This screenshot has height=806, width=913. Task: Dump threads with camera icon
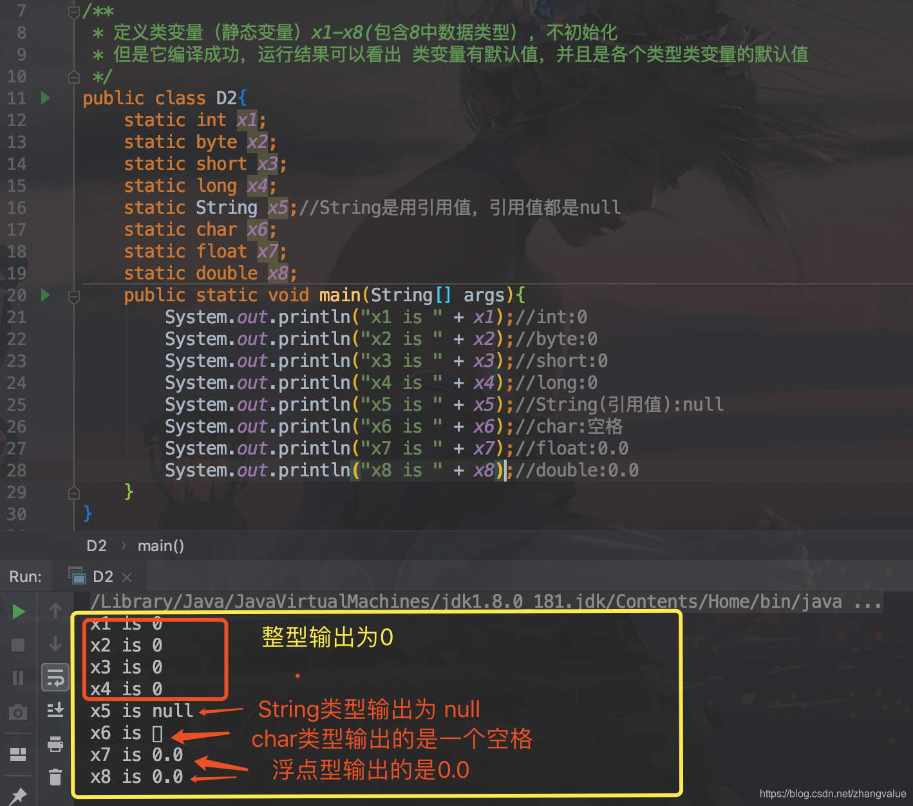tap(18, 712)
